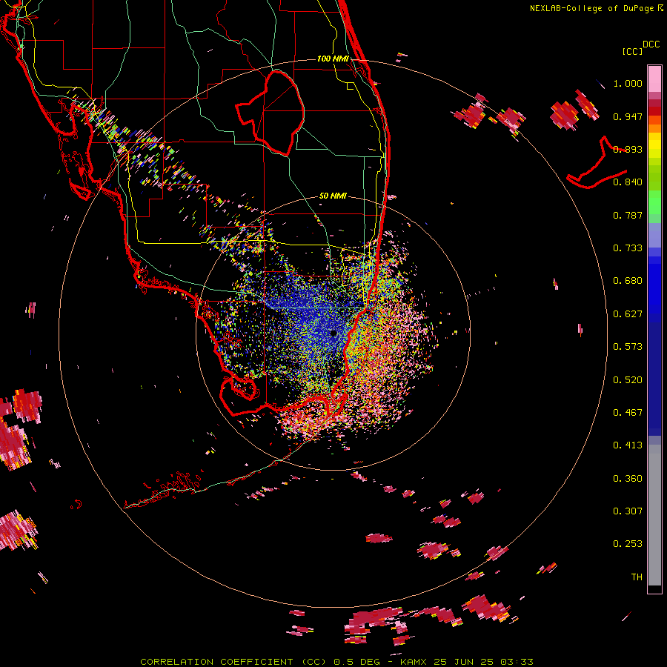Click the 0.307 color scale value
This screenshot has height=667, width=667.
click(628, 511)
